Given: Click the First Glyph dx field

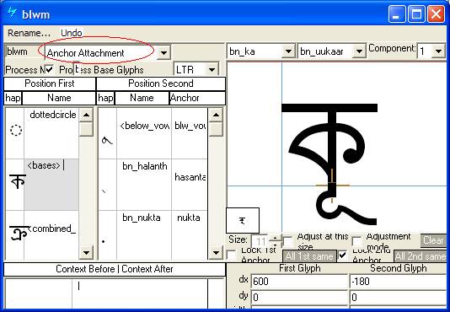Looking at the screenshot, I should (x=299, y=282).
